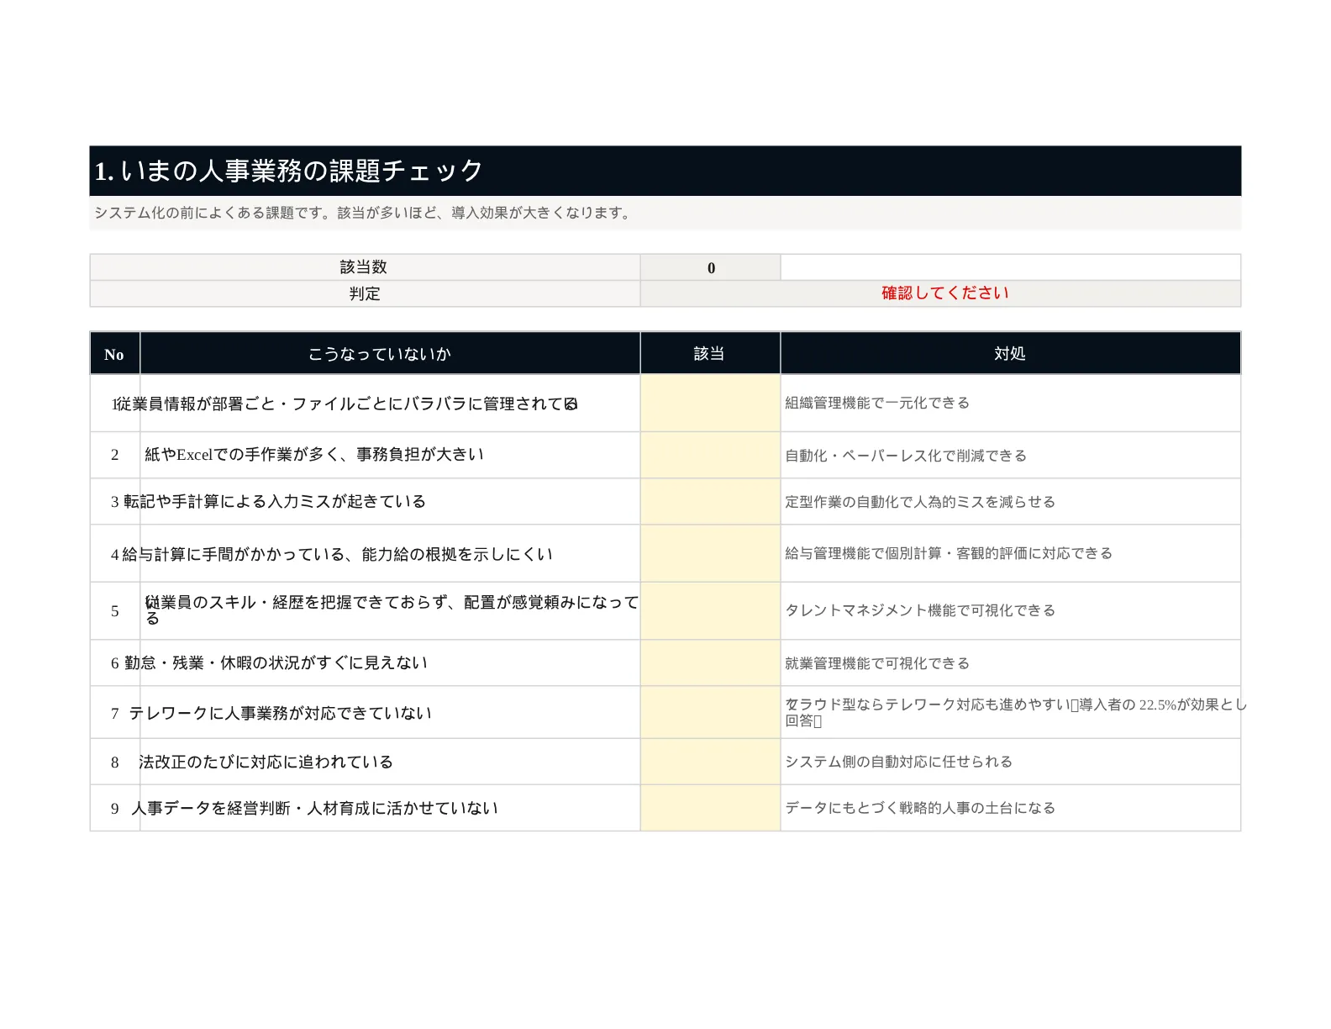Image resolution: width=1331 pixels, height=1029 pixels.
Task: Click the 'No' column header
Action: pos(114,354)
